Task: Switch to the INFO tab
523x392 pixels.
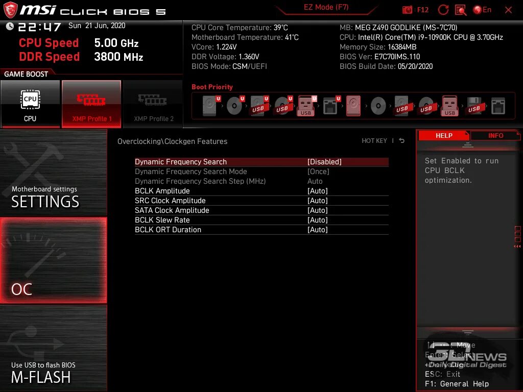Action: (495, 136)
